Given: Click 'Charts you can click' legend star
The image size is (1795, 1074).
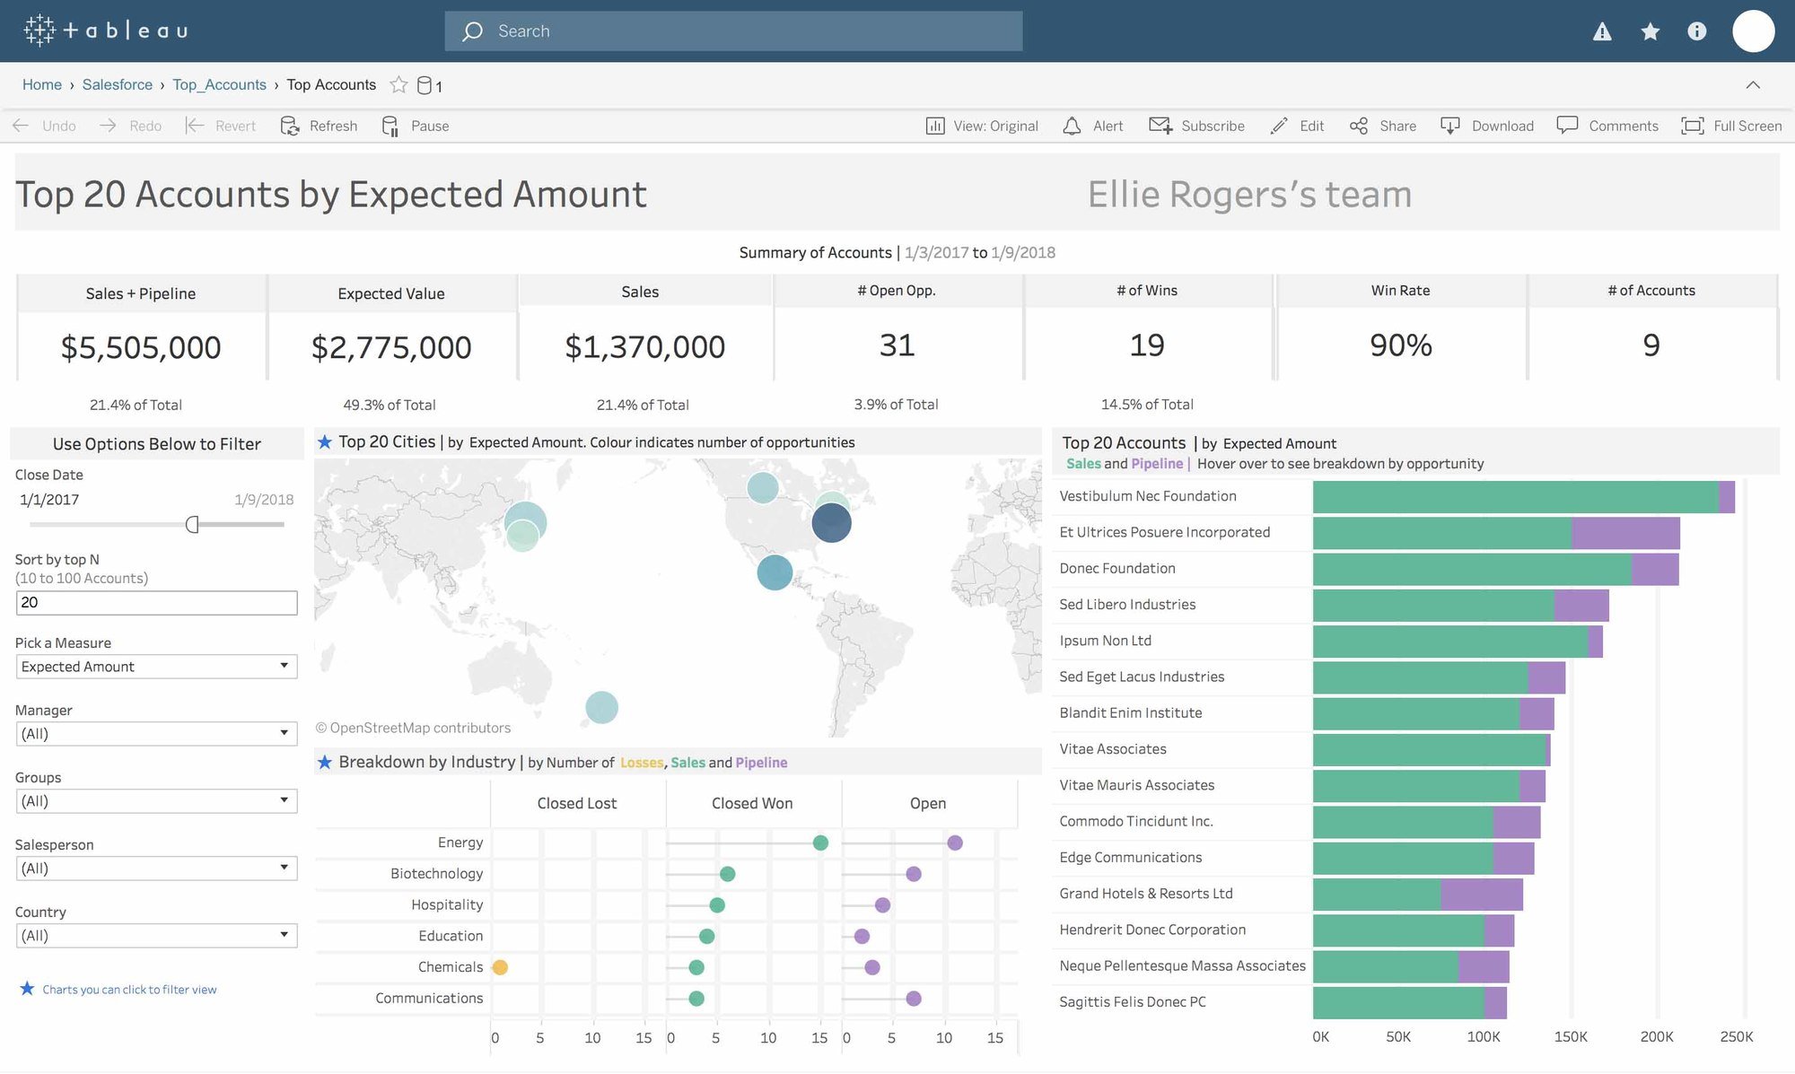Looking at the screenshot, I should click(x=27, y=988).
